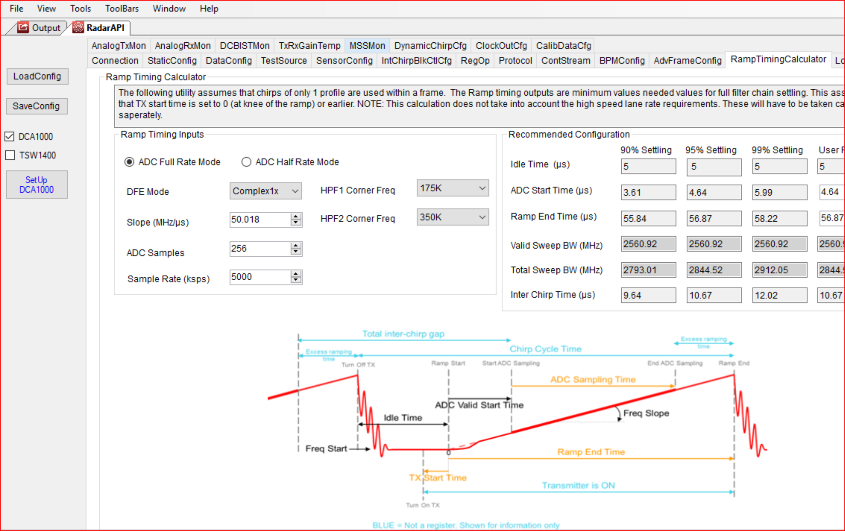The image size is (845, 531).
Task: Decrement ADC Samples with down arrow
Action: coord(296,252)
